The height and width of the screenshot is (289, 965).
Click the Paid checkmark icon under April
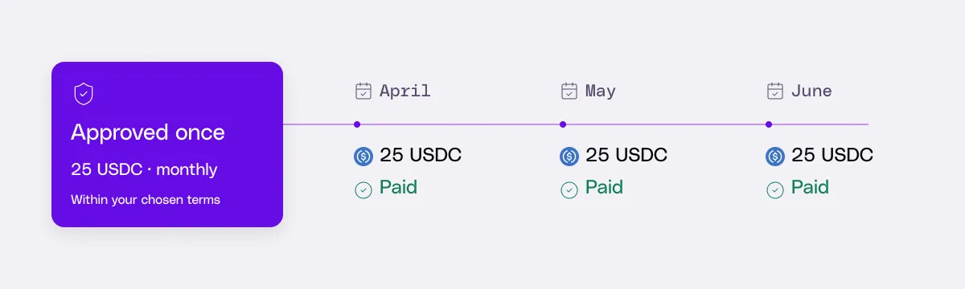pyautogui.click(x=363, y=190)
